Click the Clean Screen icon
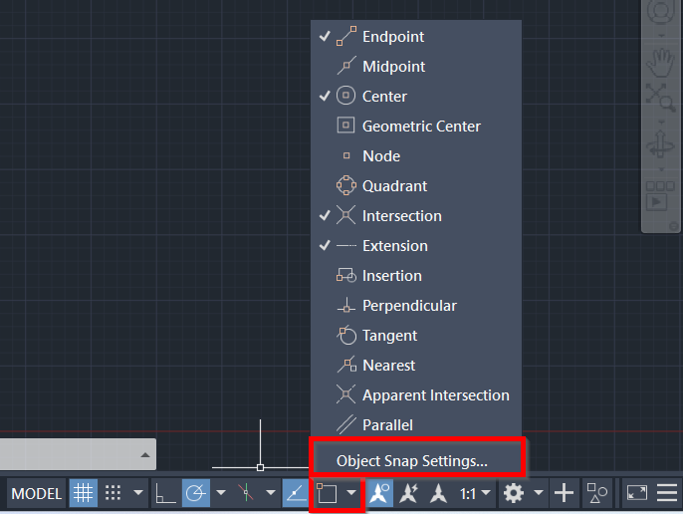The width and height of the screenshot is (683, 514). pyautogui.click(x=636, y=493)
